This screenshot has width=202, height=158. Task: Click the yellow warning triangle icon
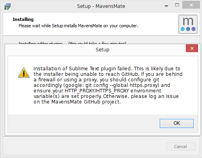tap(24, 73)
